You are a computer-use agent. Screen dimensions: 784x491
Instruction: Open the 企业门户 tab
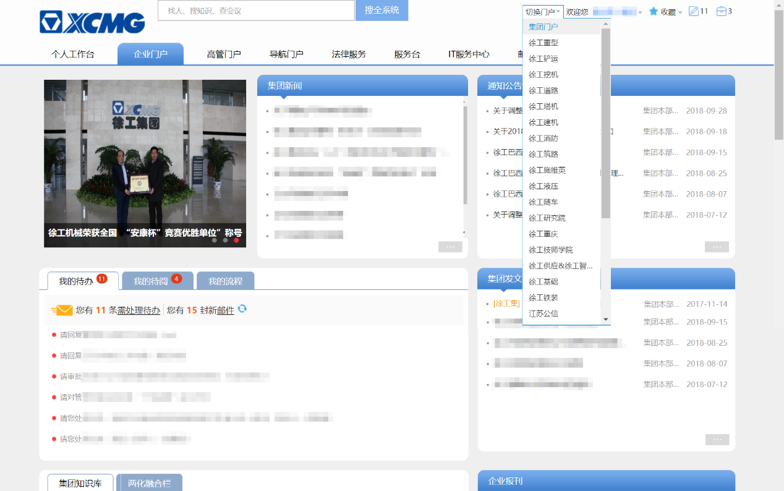151,54
